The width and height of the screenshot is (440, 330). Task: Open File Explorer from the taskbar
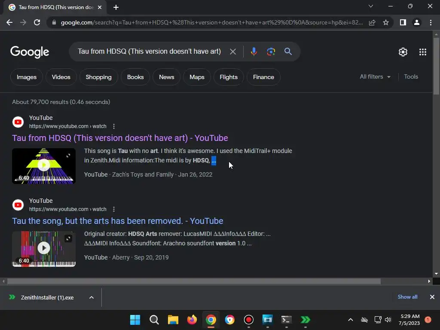point(173,320)
